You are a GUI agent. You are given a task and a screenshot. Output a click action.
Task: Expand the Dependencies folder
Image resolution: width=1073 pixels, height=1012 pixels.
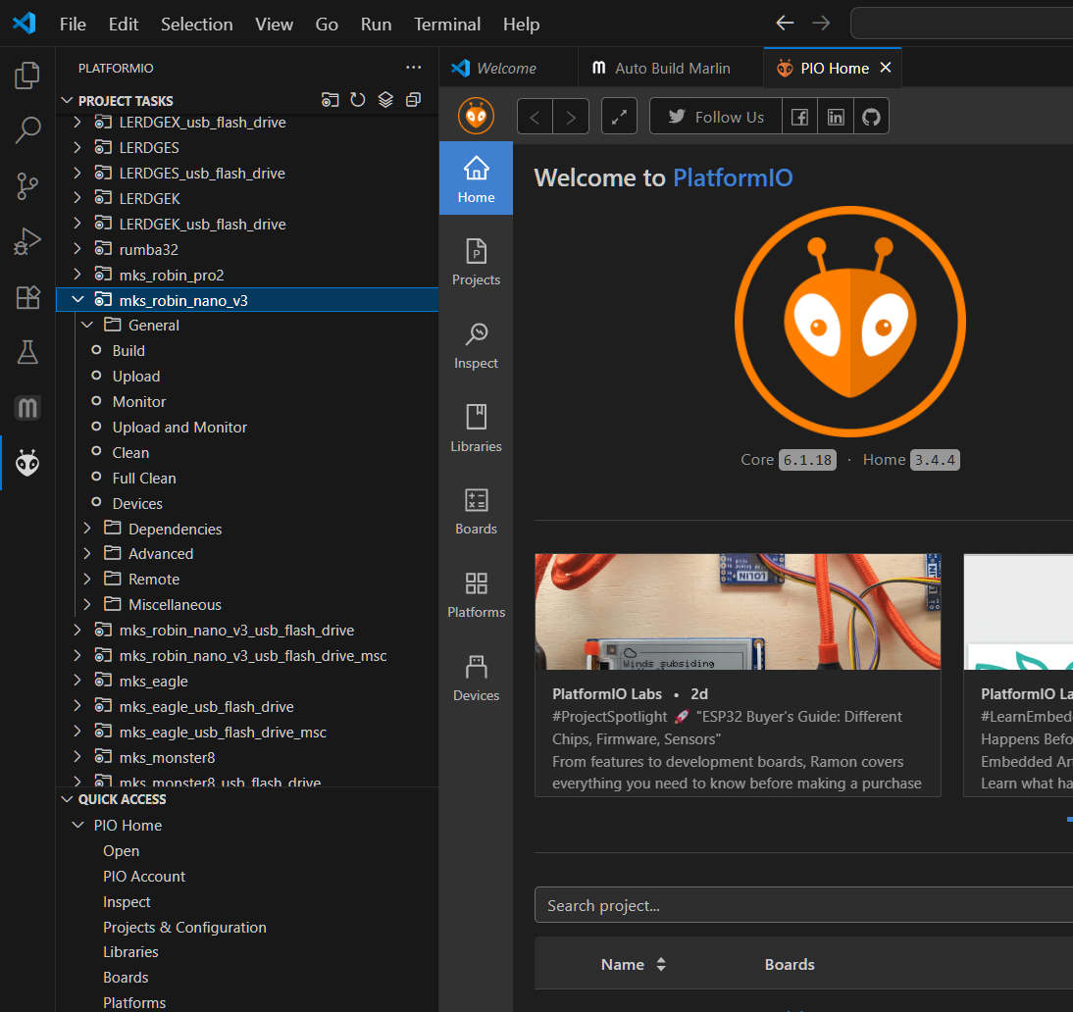point(87,529)
